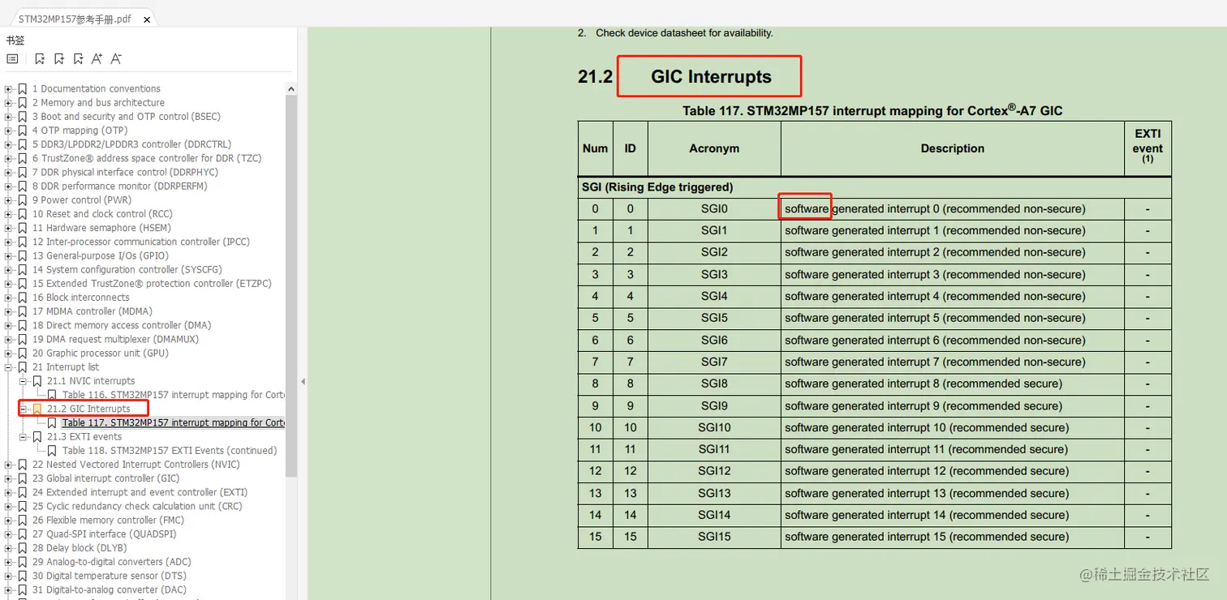Expand the 1 Documentation conventions node

click(9, 89)
